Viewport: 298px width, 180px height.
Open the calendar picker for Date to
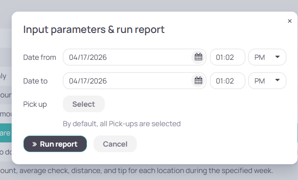pyautogui.click(x=198, y=81)
